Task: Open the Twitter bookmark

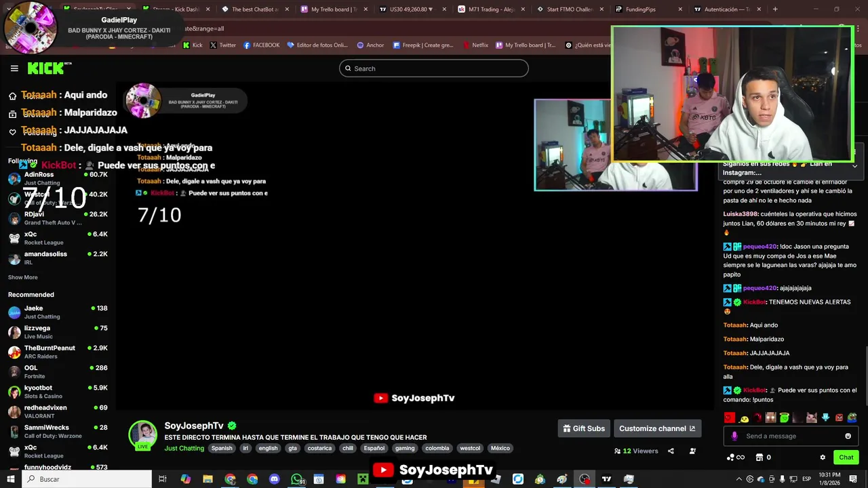Action: click(x=223, y=45)
